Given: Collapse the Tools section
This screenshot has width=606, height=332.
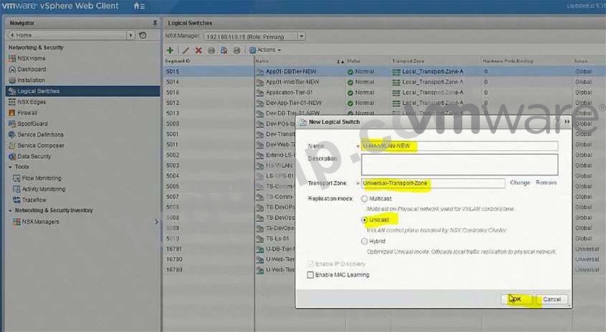Looking at the screenshot, I should pos(10,167).
